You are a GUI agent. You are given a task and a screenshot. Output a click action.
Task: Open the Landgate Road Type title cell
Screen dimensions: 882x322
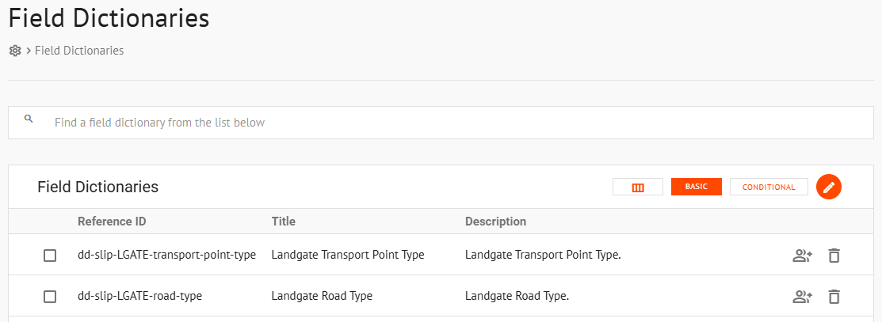pyautogui.click(x=322, y=296)
